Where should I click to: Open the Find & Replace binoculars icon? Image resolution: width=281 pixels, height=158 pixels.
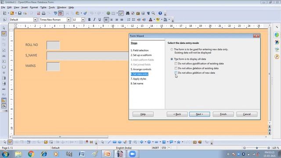click(128, 13)
